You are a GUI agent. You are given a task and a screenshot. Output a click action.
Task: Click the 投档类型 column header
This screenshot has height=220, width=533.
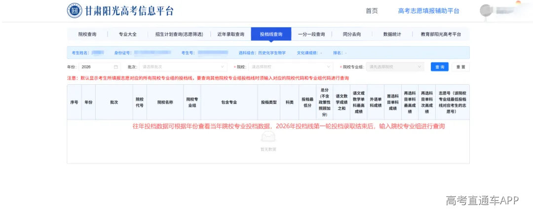(x=269, y=102)
